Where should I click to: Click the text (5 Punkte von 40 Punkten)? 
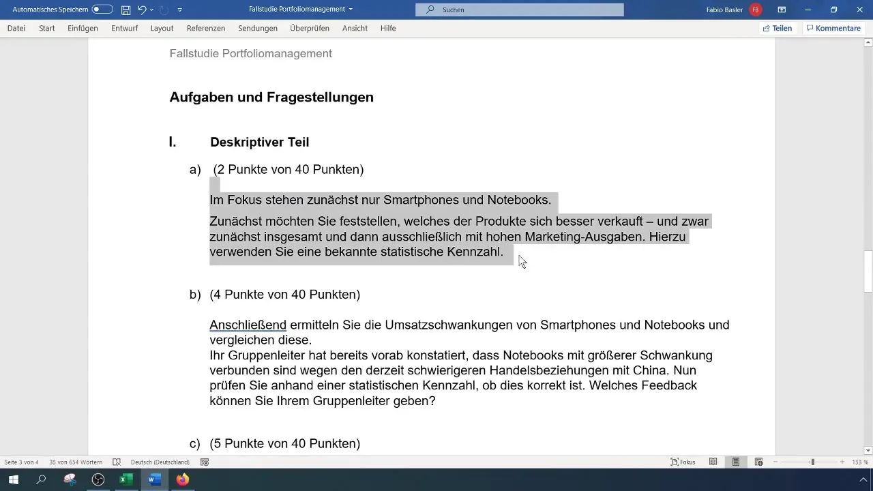click(285, 443)
